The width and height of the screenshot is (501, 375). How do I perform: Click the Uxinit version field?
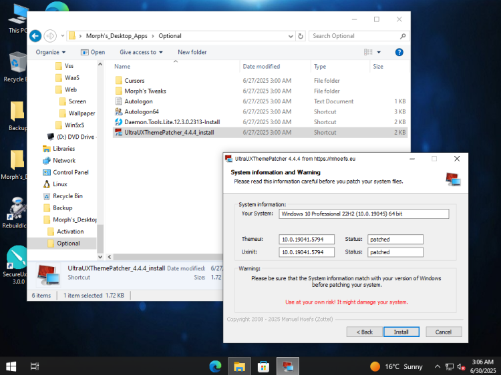(307, 252)
